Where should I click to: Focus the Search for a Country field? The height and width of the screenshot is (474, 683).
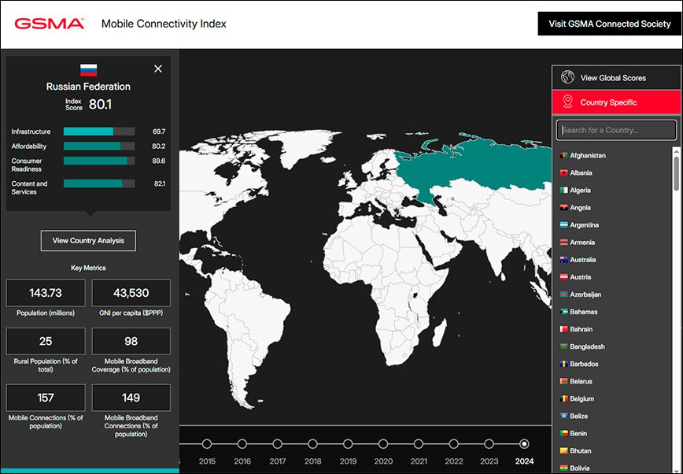pos(616,130)
